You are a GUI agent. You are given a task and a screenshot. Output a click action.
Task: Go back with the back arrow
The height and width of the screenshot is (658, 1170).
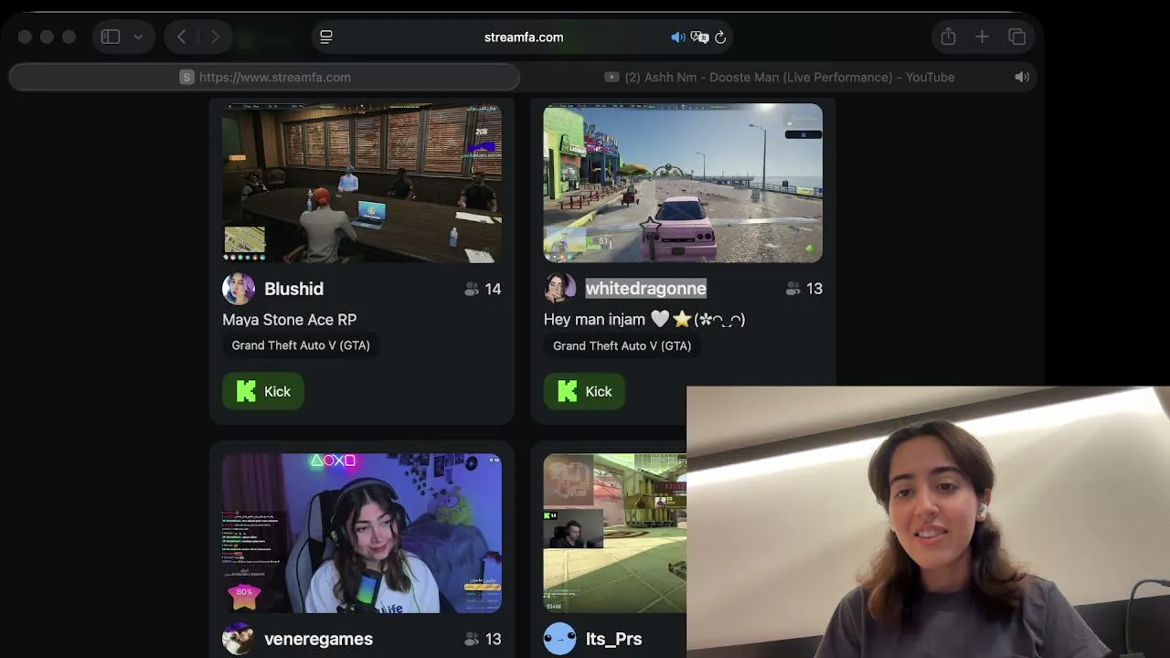point(181,37)
